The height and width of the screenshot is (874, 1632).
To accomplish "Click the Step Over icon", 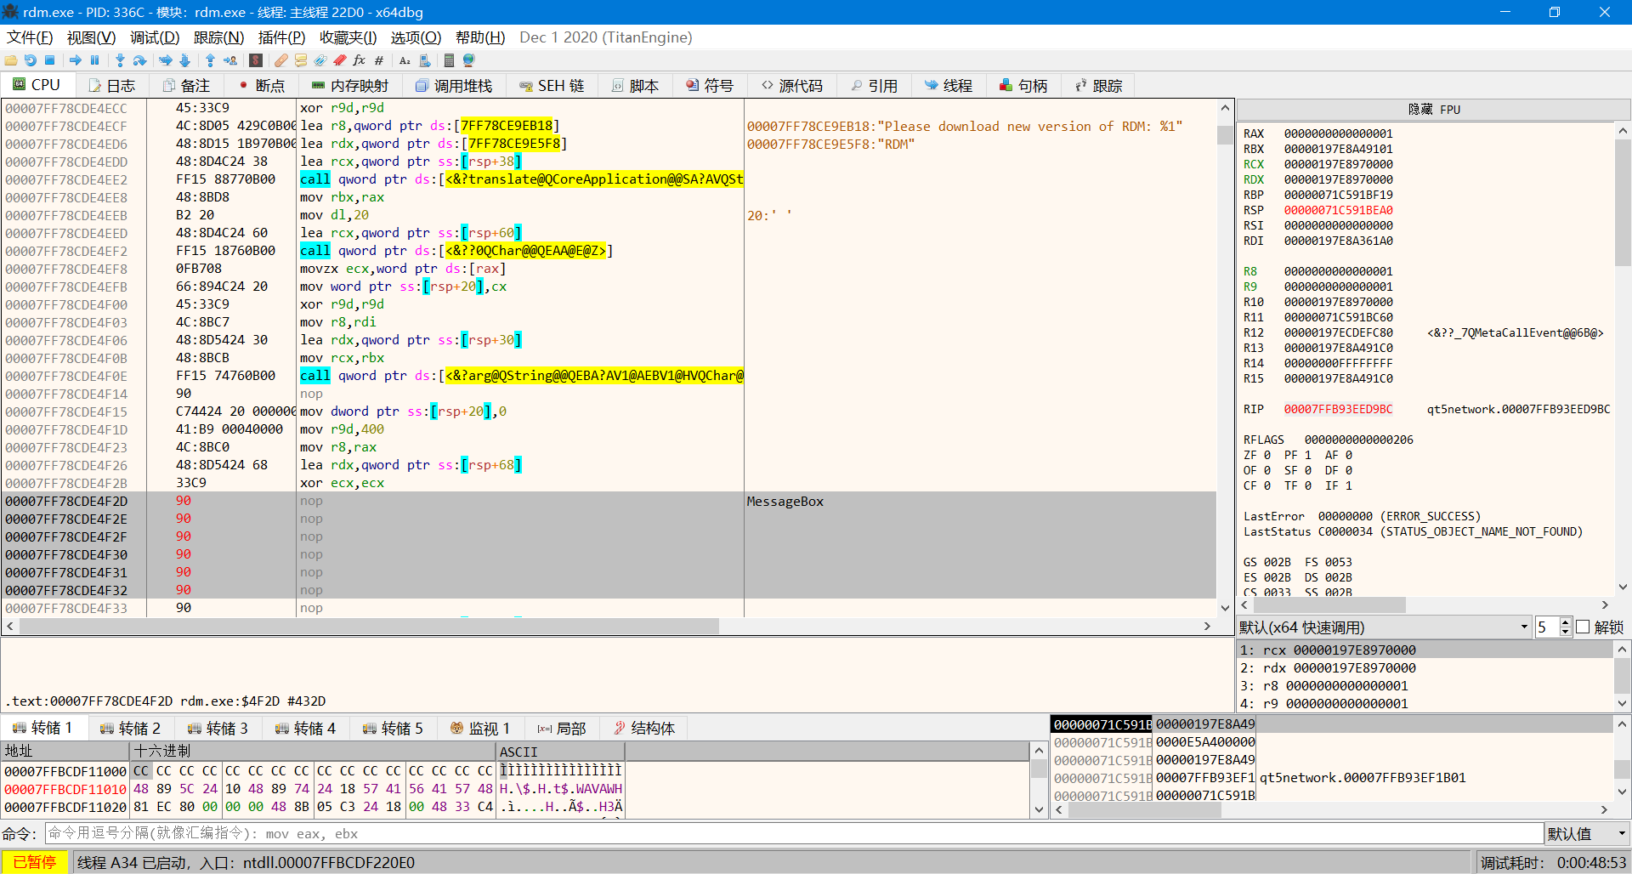I will pos(139,60).
